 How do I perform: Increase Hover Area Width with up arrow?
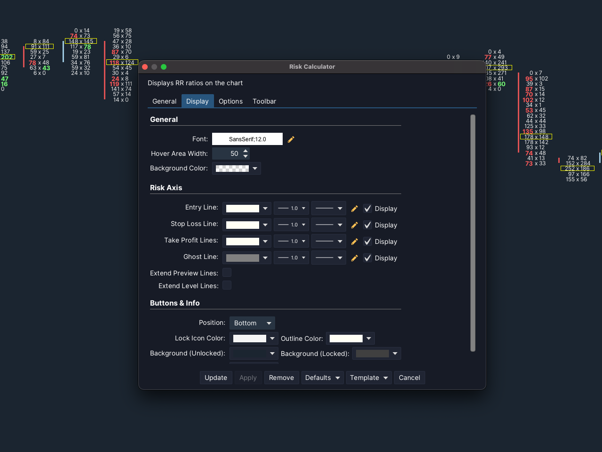(x=246, y=151)
